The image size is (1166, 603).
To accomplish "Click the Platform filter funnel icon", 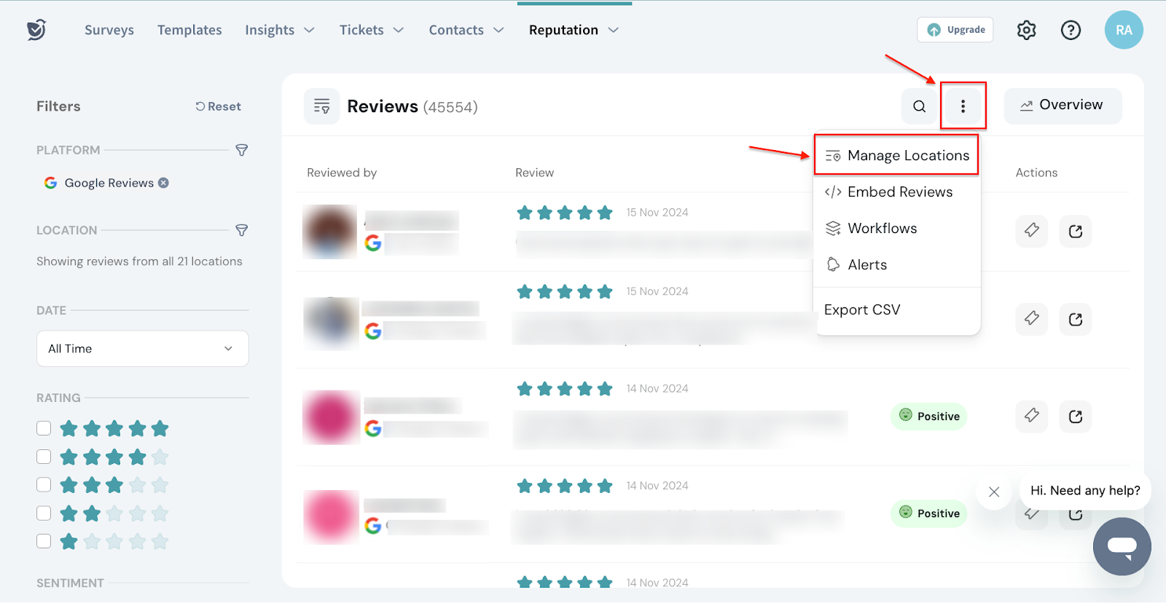I will 242,150.
